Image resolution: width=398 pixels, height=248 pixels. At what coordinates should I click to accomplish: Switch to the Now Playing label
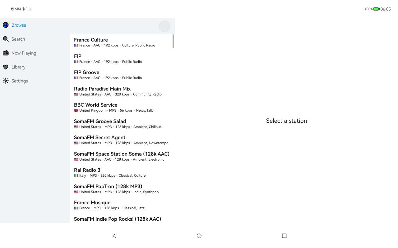click(24, 53)
